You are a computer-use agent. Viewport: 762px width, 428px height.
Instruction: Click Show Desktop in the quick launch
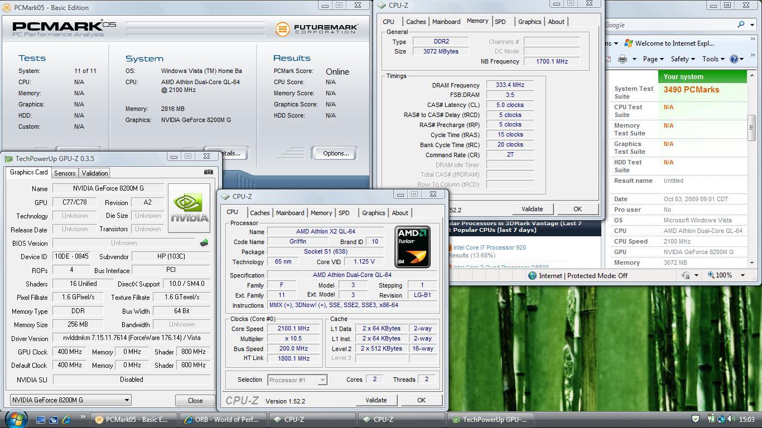point(41,420)
